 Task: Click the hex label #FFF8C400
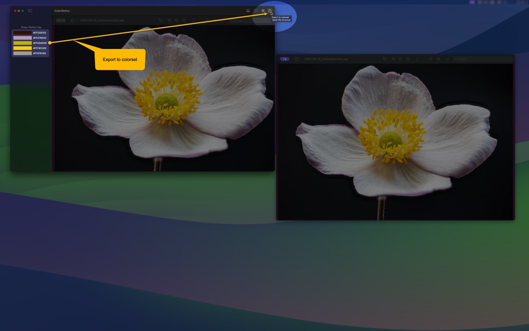(x=40, y=48)
